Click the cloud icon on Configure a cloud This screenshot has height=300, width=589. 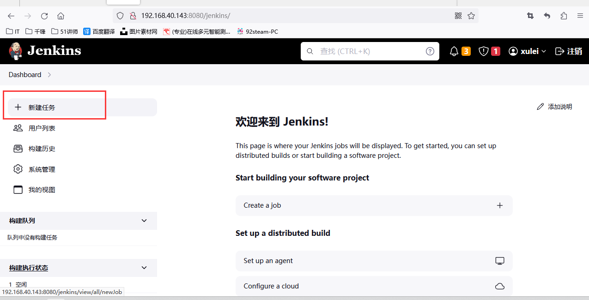(500, 286)
